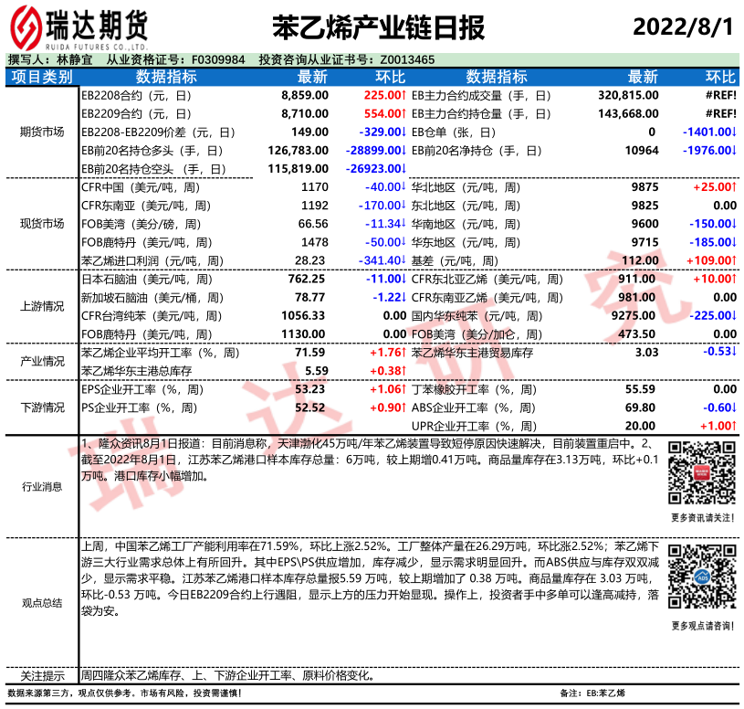Select the 项目类别 column header
The width and height of the screenshot is (744, 709).
coord(42,77)
